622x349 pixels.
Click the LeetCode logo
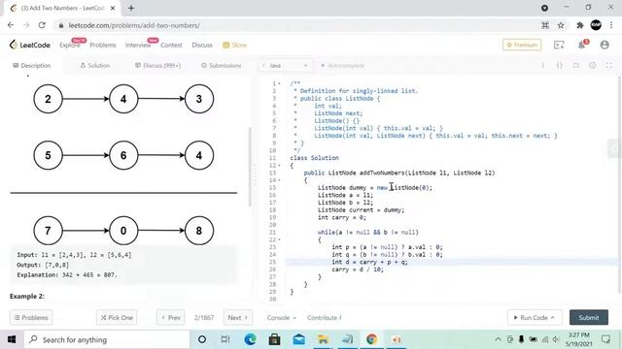[30, 45]
